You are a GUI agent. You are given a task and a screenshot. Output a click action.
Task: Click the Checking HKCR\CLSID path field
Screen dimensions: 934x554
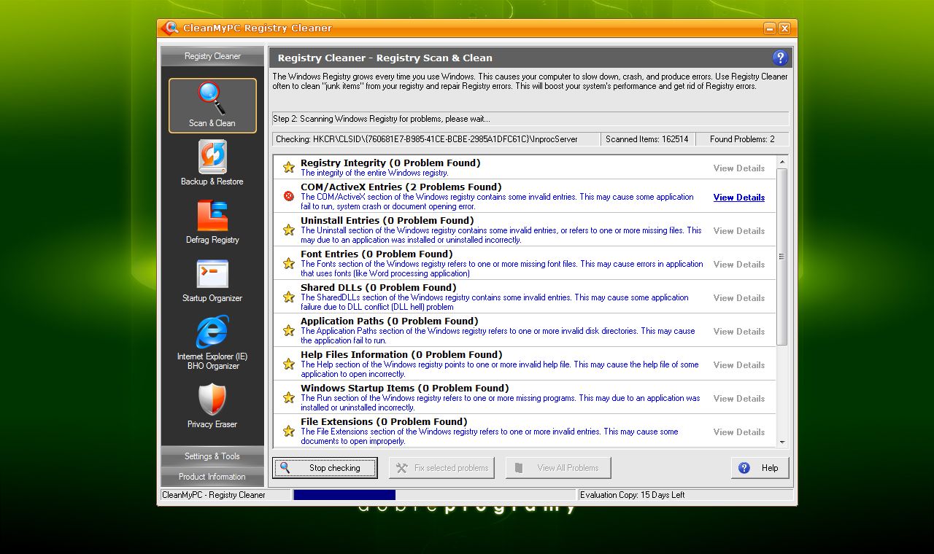click(436, 139)
